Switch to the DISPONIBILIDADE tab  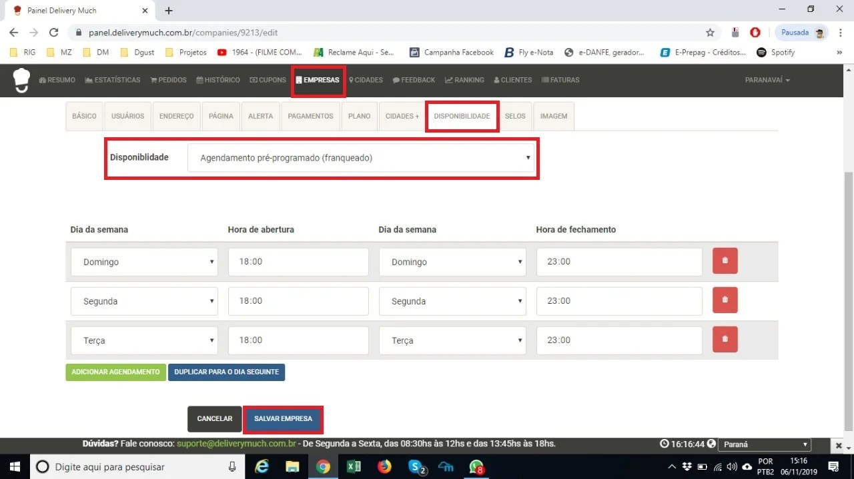tap(462, 116)
